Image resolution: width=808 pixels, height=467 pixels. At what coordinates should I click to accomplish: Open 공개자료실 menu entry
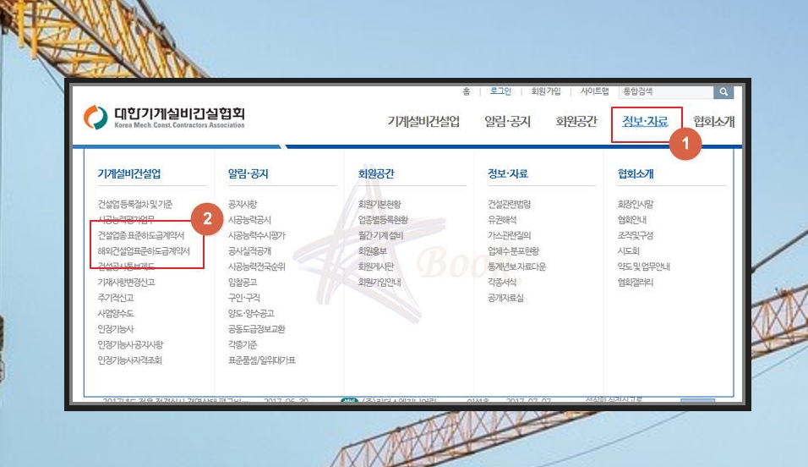tap(506, 298)
